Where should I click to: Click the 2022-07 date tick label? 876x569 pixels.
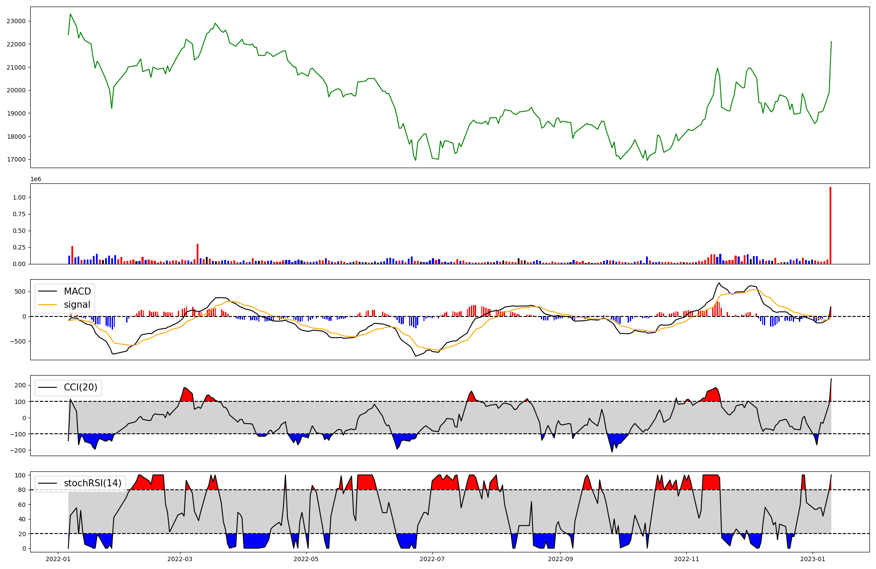432,559
